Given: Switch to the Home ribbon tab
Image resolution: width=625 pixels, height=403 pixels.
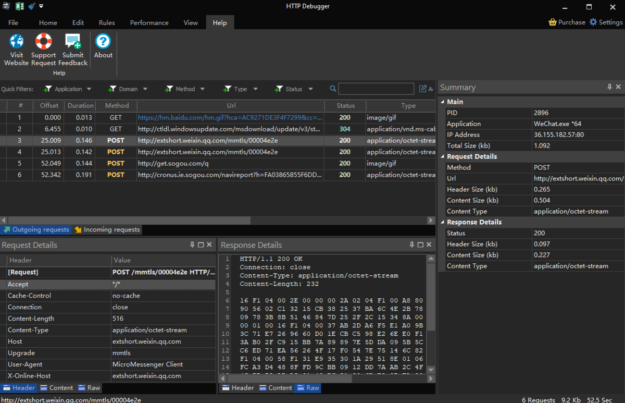Looking at the screenshot, I should coord(48,22).
